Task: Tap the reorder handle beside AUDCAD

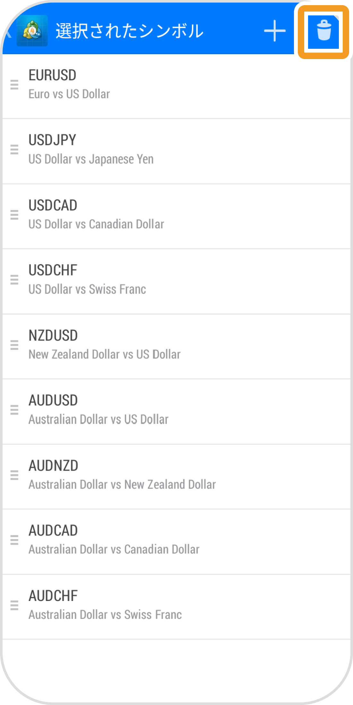Action: [x=14, y=540]
